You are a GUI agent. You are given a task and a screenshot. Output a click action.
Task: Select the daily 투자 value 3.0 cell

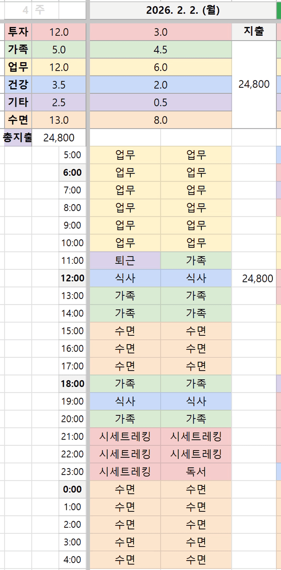tap(160, 32)
